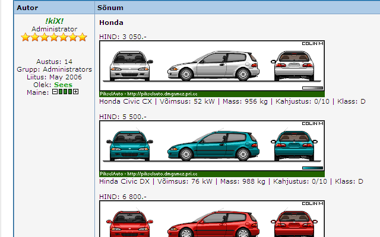The height and width of the screenshot is (237, 380).
Task: Click the silver Honda Civic CX image
Action: (x=212, y=69)
